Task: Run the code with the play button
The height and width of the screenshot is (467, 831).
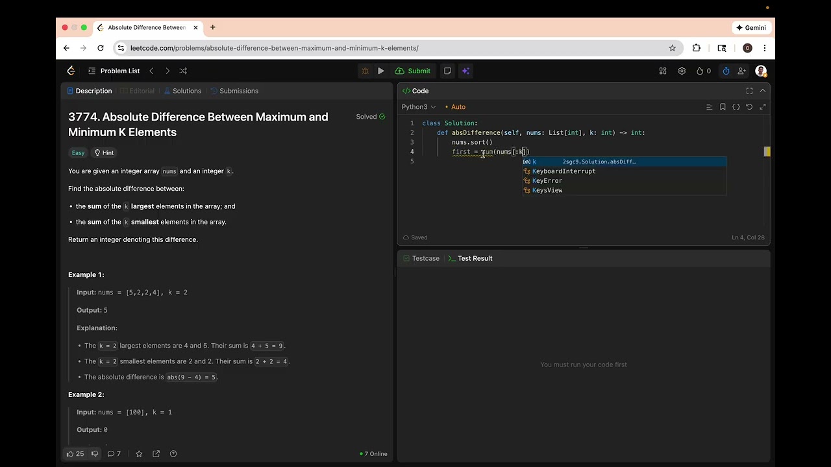Action: (380, 71)
